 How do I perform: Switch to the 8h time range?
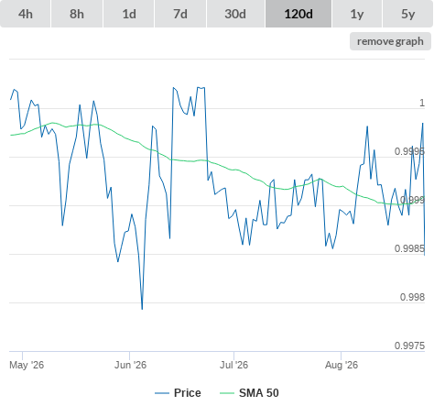click(x=77, y=14)
